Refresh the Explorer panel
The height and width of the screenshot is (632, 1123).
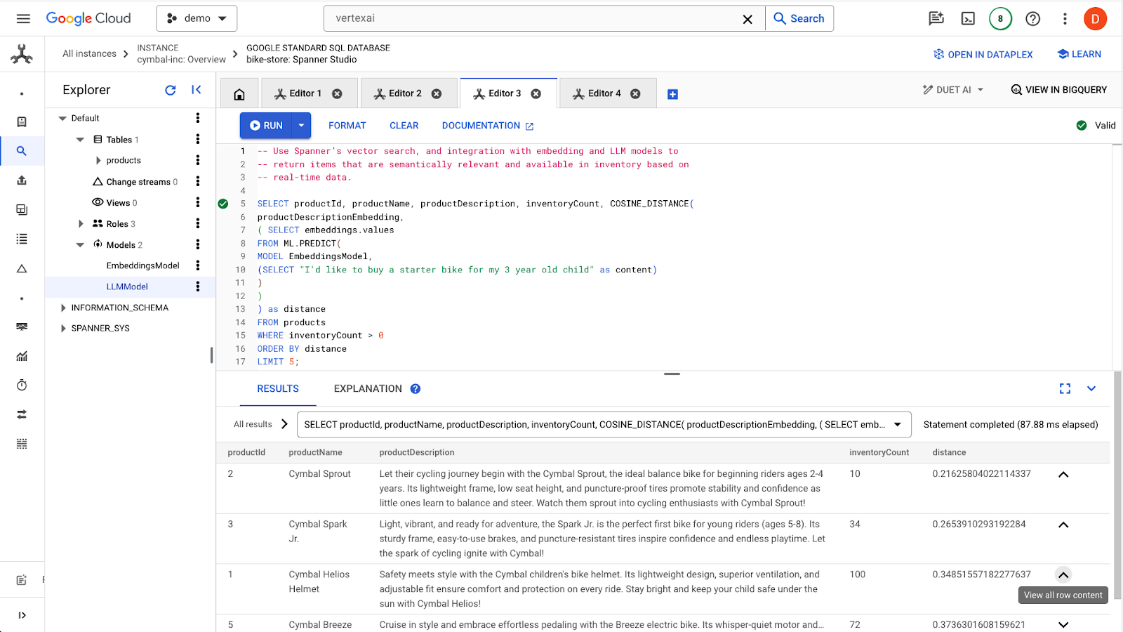click(170, 90)
